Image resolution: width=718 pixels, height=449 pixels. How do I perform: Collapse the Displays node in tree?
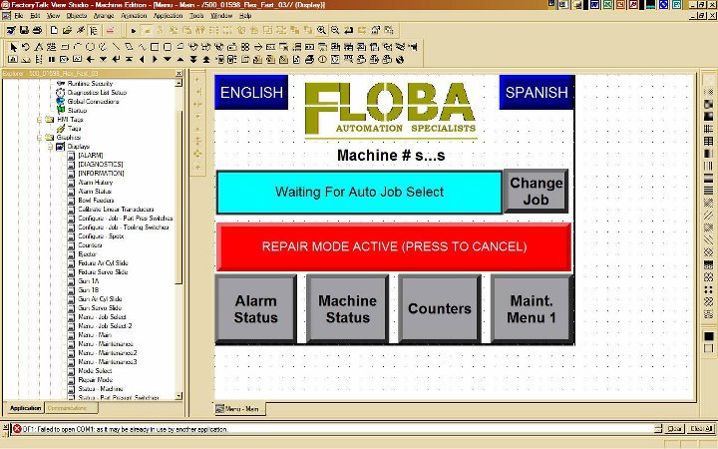[x=50, y=146]
